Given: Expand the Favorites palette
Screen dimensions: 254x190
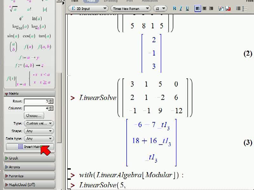Looking at the screenshot, I should [x=29, y=176].
